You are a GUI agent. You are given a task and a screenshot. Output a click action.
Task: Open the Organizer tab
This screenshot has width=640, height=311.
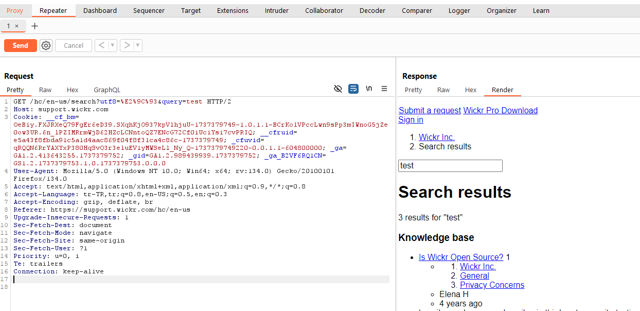click(502, 10)
